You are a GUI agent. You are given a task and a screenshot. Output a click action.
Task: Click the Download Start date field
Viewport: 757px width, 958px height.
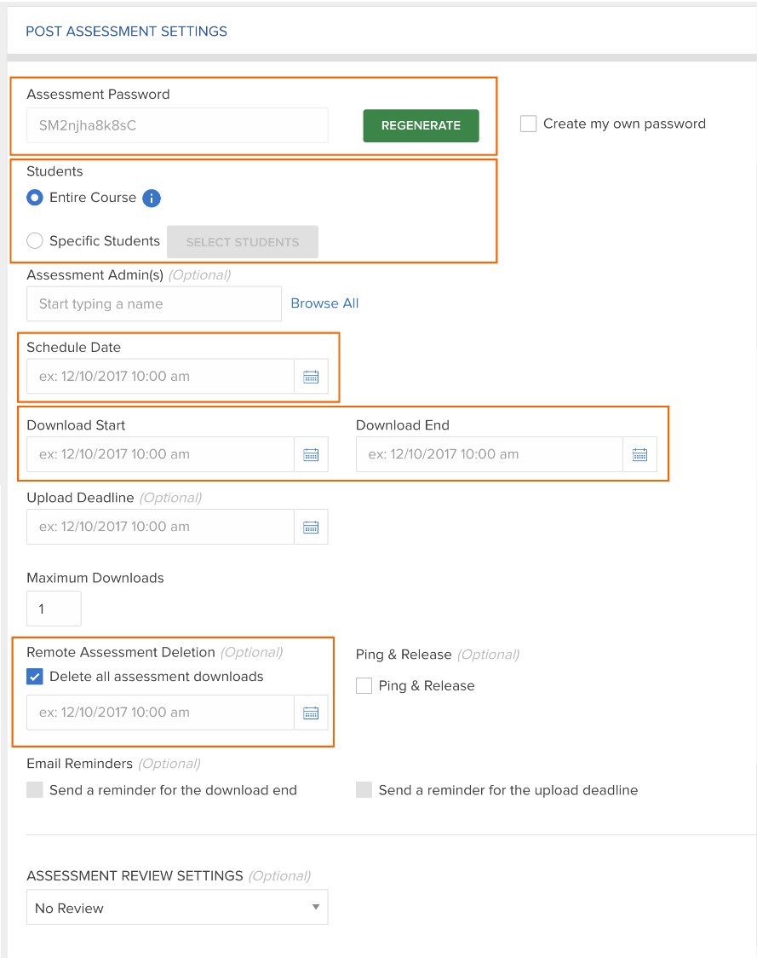(x=161, y=454)
